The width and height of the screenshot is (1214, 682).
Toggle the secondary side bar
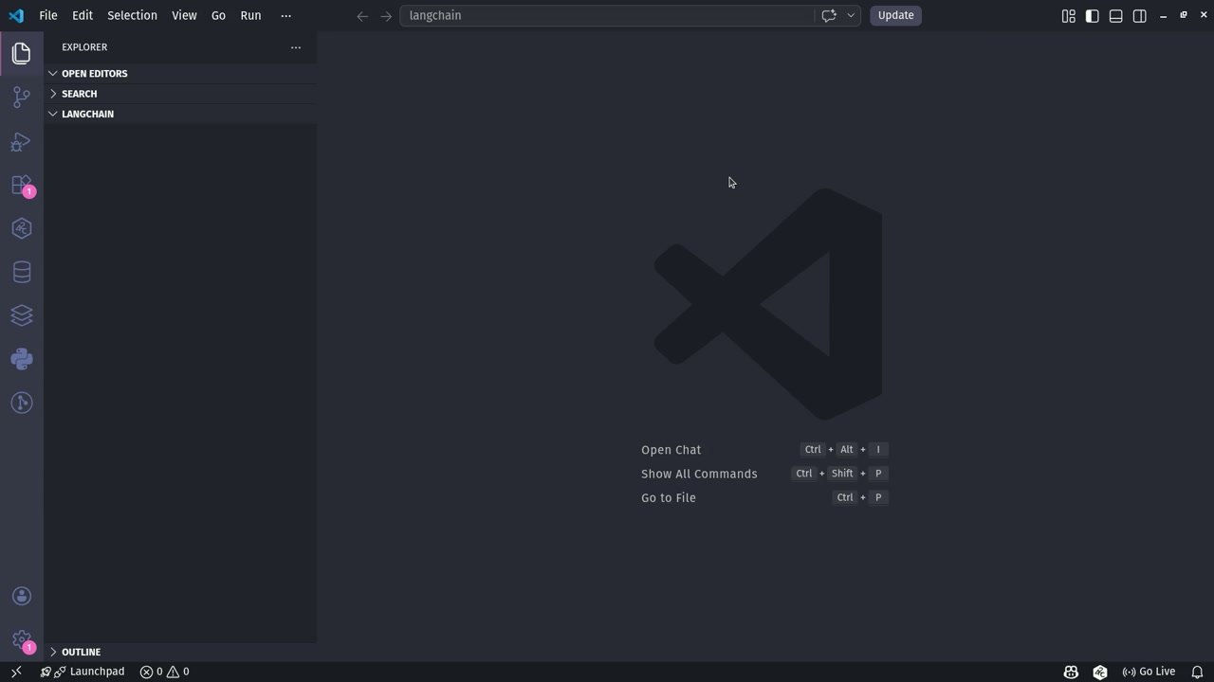tap(1140, 15)
